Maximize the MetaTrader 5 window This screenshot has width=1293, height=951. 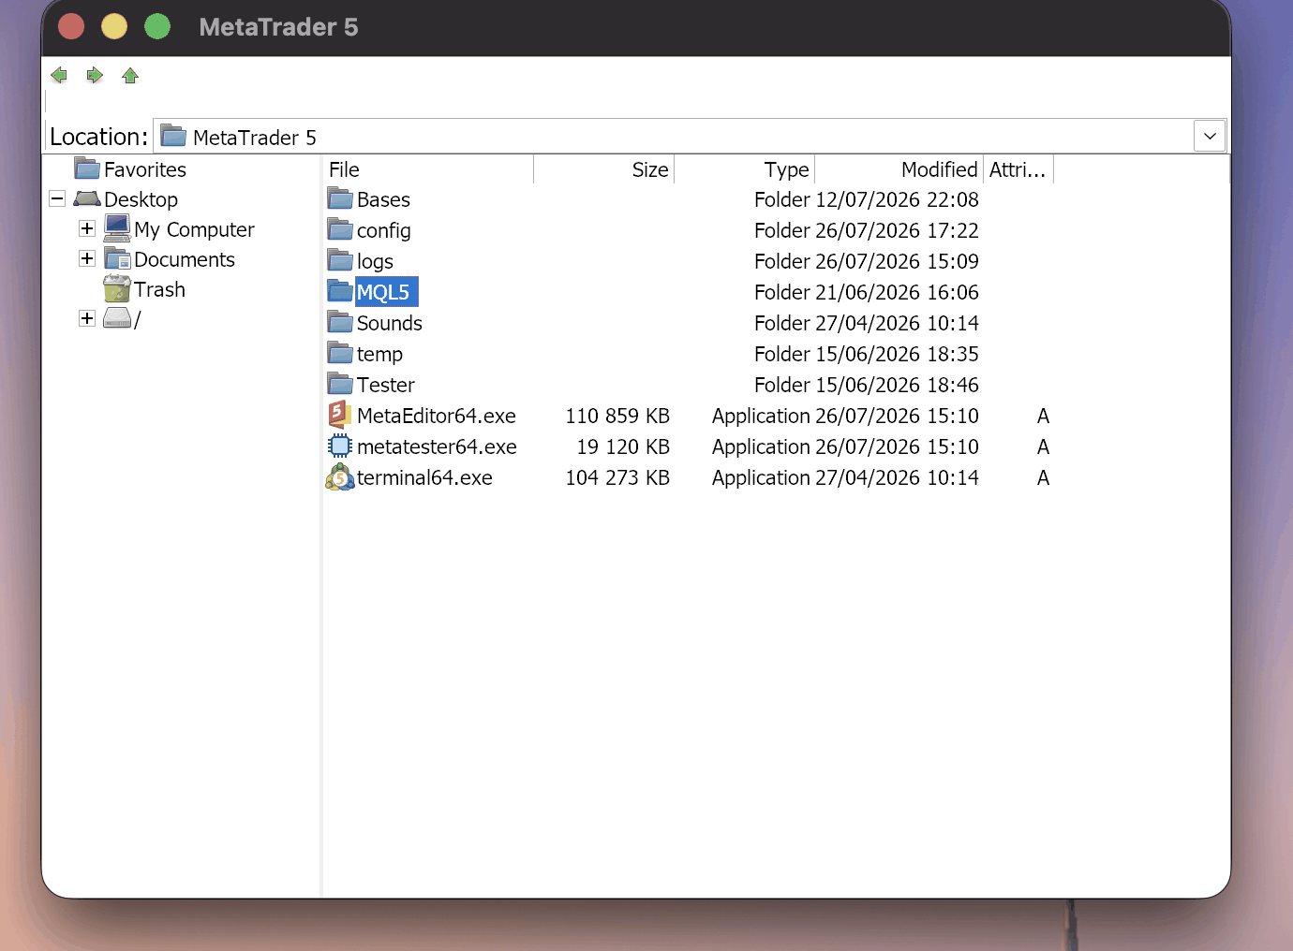[x=157, y=26]
